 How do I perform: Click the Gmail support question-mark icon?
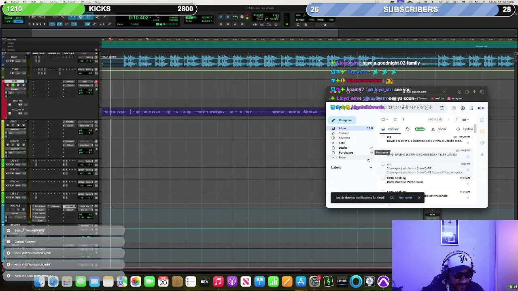pyautogui.click(x=454, y=108)
